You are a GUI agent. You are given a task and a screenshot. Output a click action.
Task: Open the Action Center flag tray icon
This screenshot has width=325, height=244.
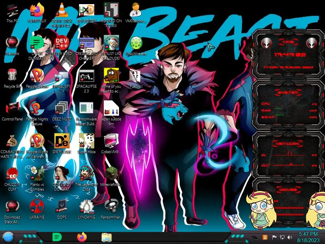point(274,237)
